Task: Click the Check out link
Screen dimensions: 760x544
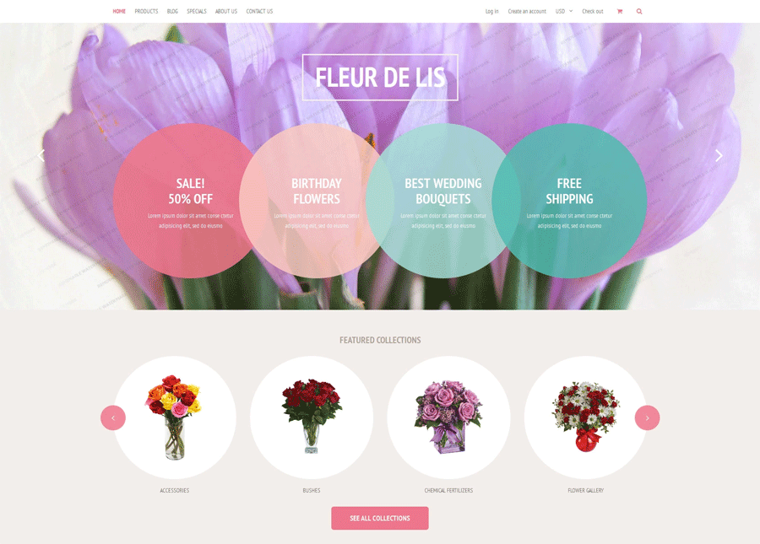Action: click(x=593, y=11)
